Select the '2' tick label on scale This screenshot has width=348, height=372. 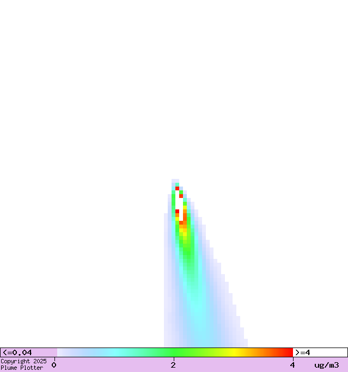[173, 365]
